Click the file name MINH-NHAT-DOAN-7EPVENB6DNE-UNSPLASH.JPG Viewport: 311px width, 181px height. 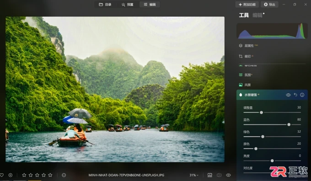[x=126, y=175]
